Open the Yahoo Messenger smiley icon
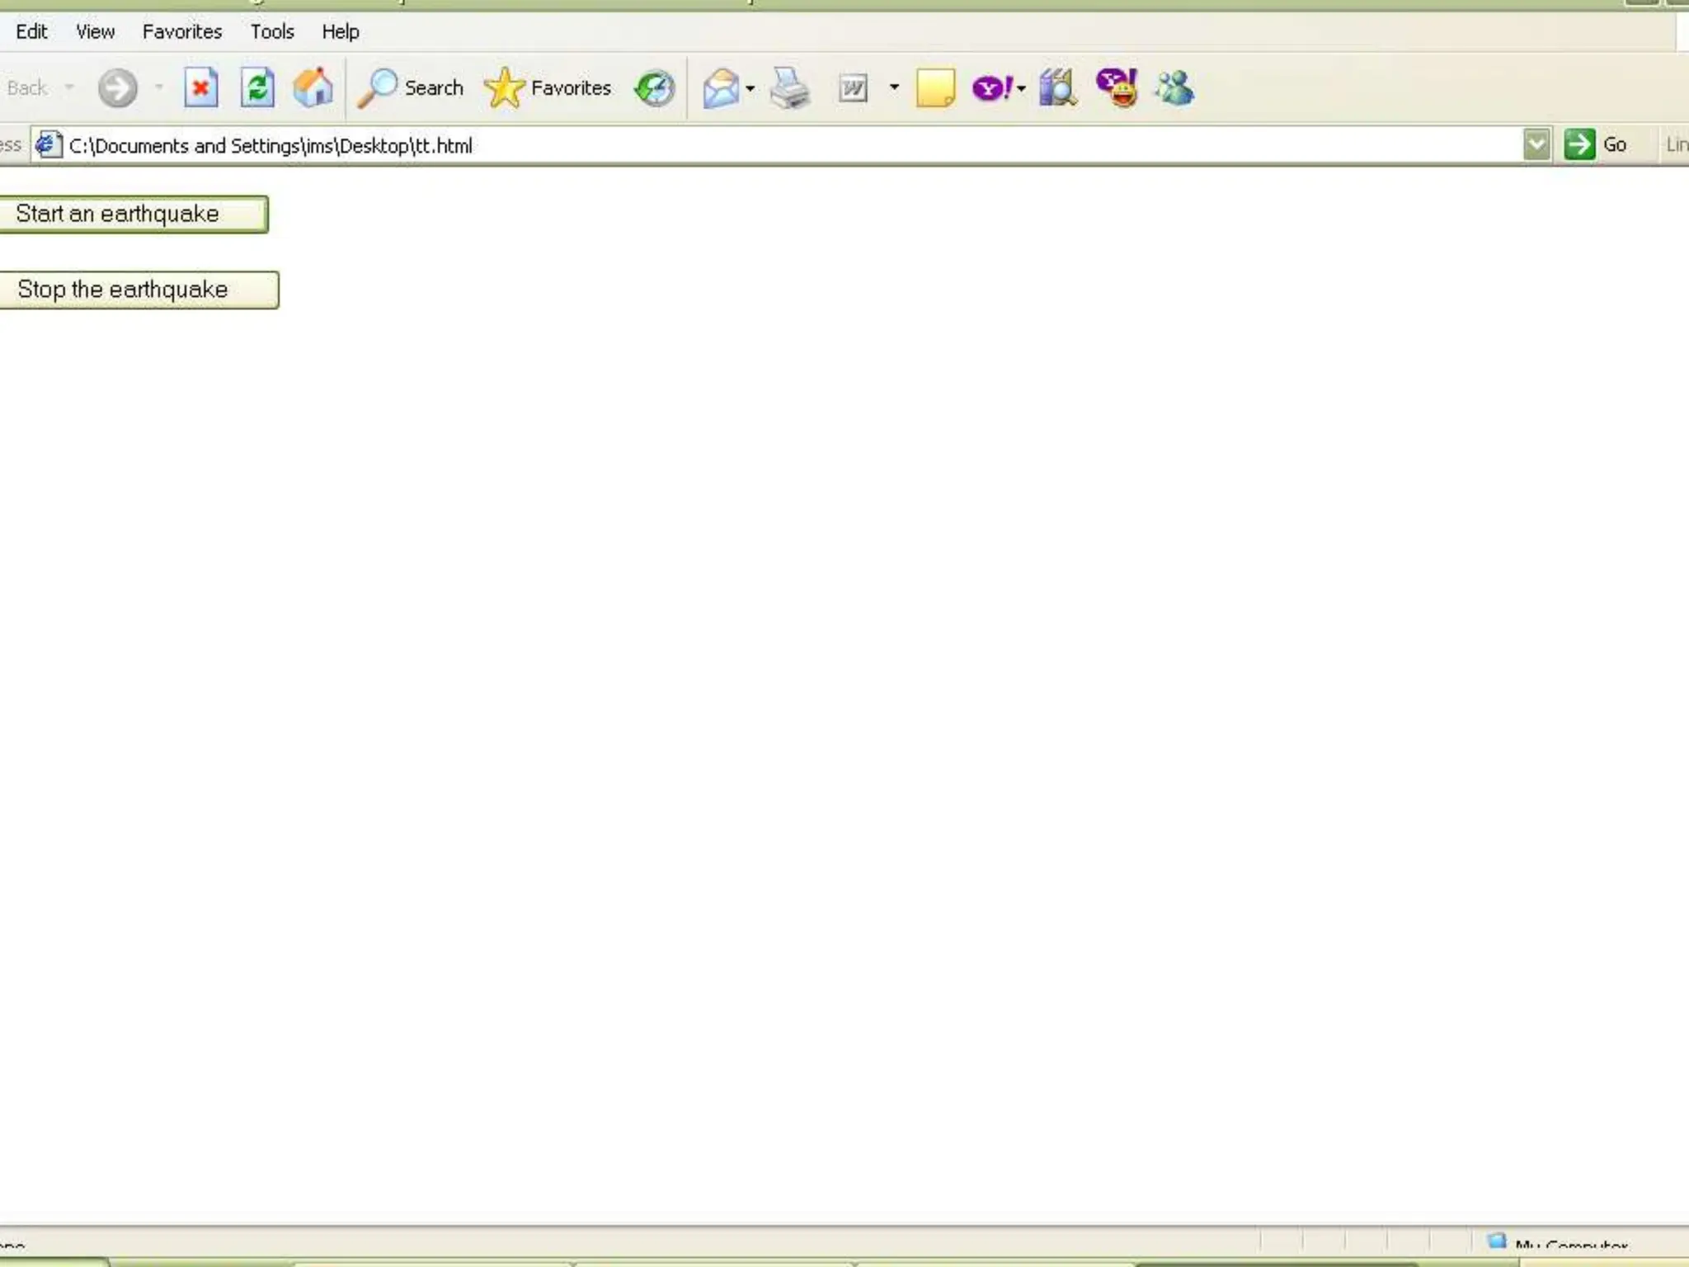Viewport: 1689px width, 1267px height. [x=1117, y=87]
